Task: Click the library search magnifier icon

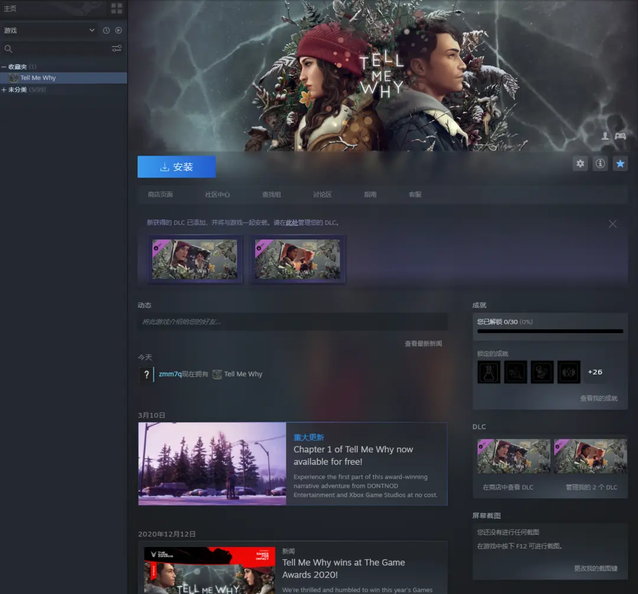Action: point(8,49)
